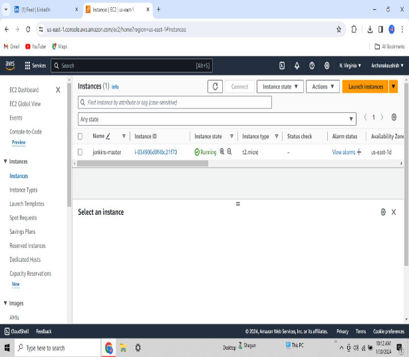Click the refresh instances icon
The image size is (409, 357).
point(215,86)
